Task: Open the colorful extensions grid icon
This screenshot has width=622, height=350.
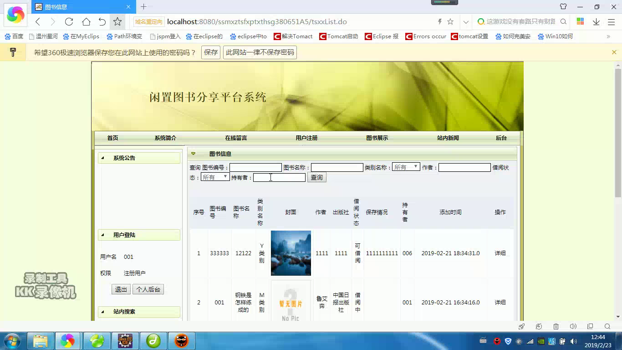Action: [580, 21]
